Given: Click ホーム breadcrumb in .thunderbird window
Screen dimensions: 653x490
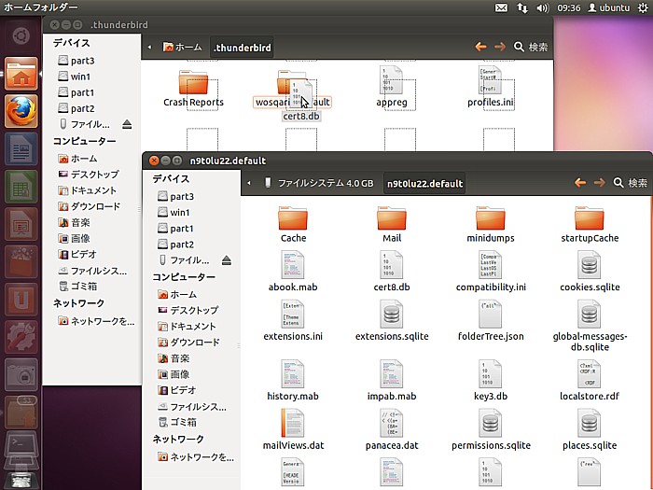Looking at the screenshot, I should 182,47.
